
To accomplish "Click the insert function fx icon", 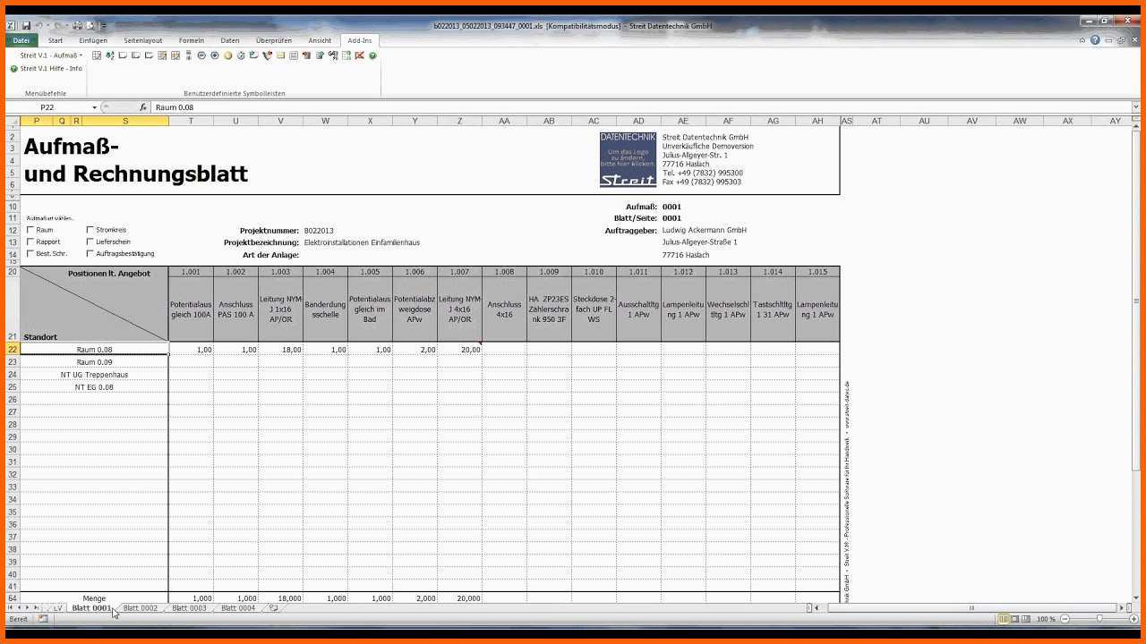I will point(142,107).
